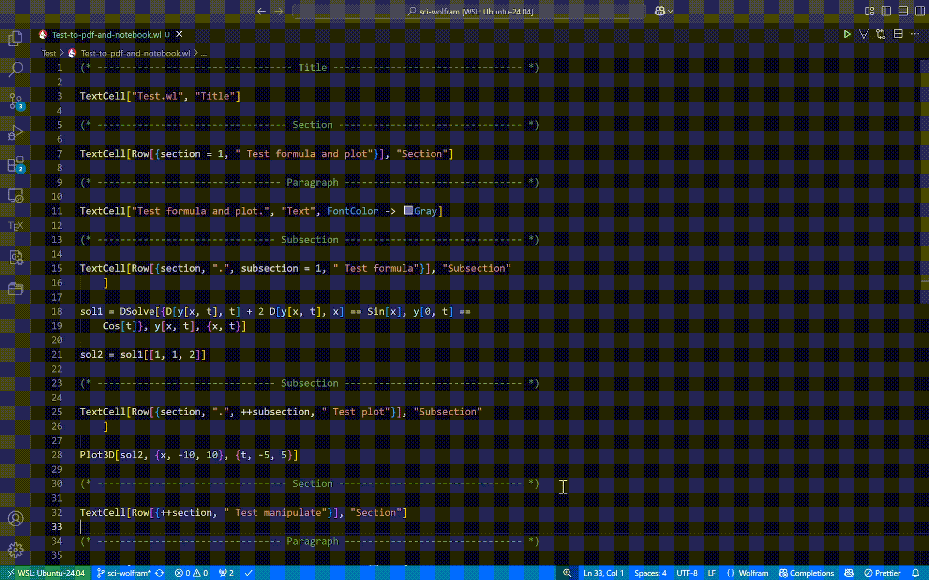Open the Copilot chat icon in title bar

[659, 11]
